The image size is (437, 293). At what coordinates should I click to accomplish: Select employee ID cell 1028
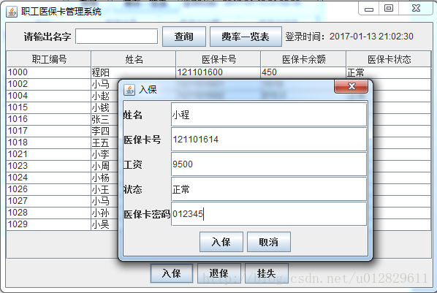click(49, 213)
